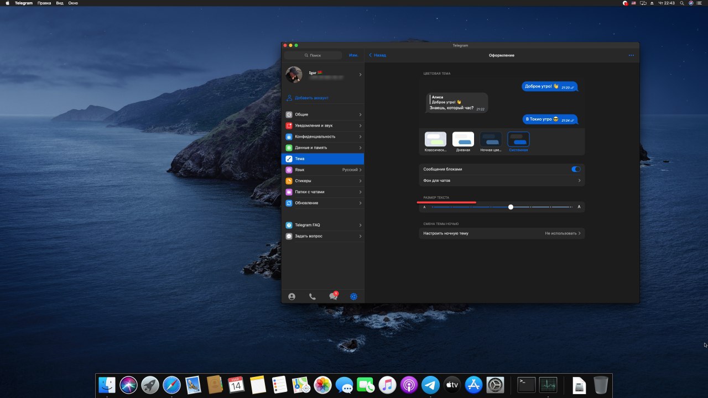Screen dimensions: 708x398
Task: Click the Изм. edit button
Action: (x=353, y=55)
